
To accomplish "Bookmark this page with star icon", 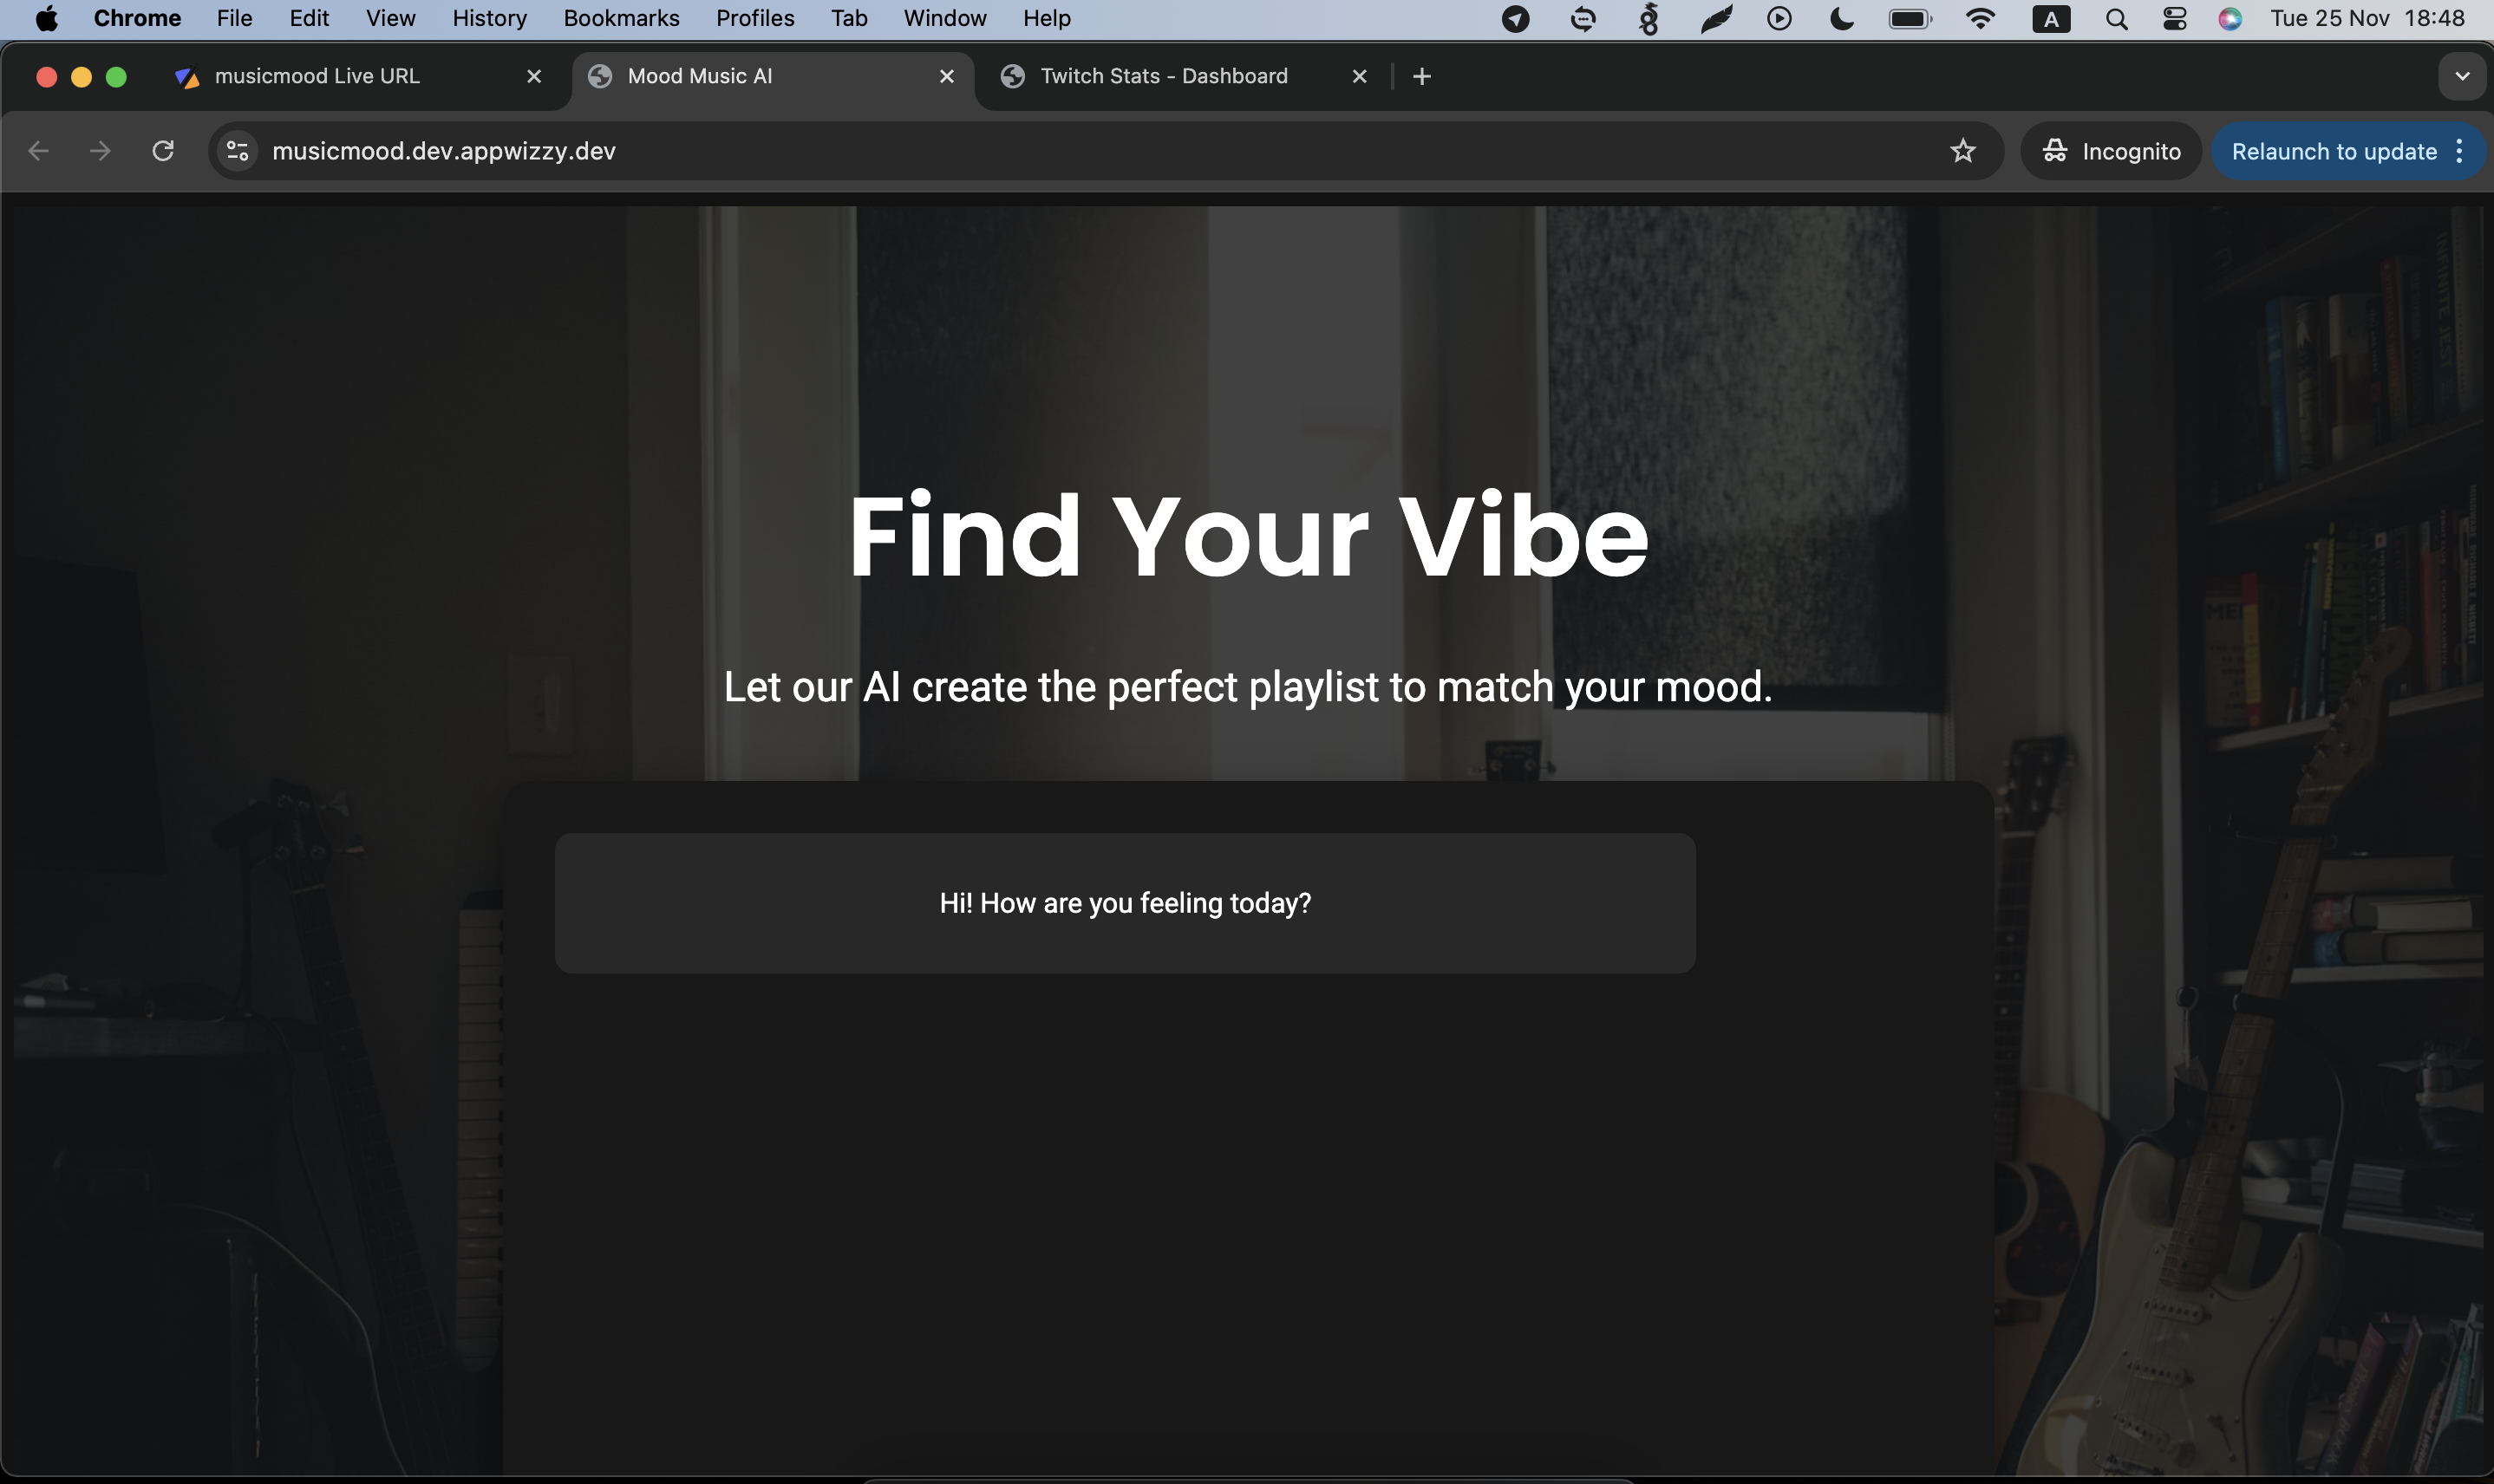I will [x=1962, y=151].
